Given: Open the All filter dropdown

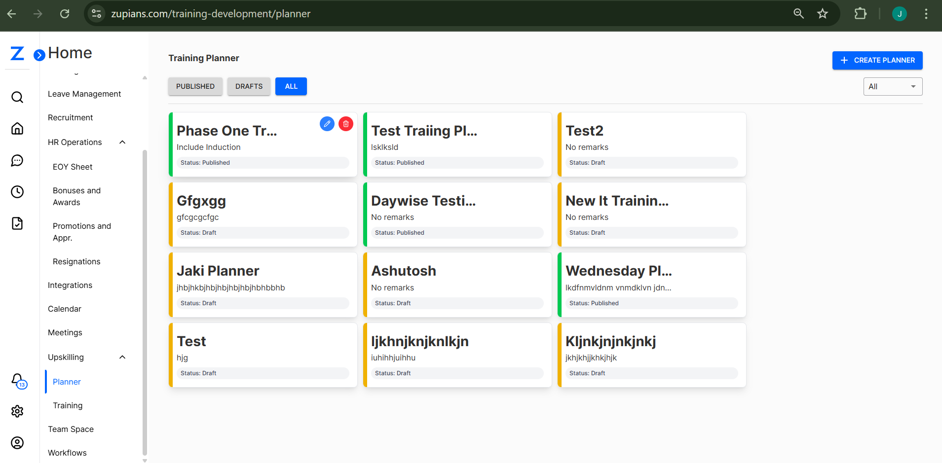Looking at the screenshot, I should [892, 86].
